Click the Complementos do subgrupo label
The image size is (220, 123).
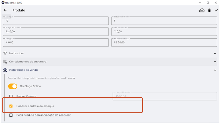(x=28, y=61)
